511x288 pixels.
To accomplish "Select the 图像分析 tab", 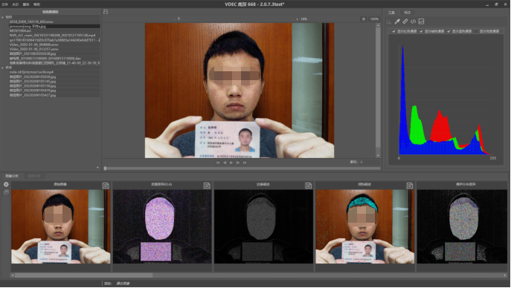I will click(12, 176).
